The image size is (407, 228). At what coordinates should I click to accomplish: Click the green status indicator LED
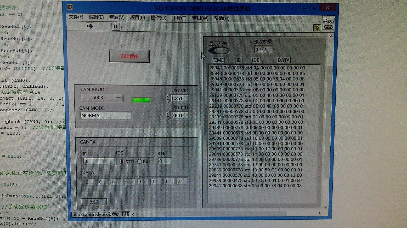click(141, 100)
